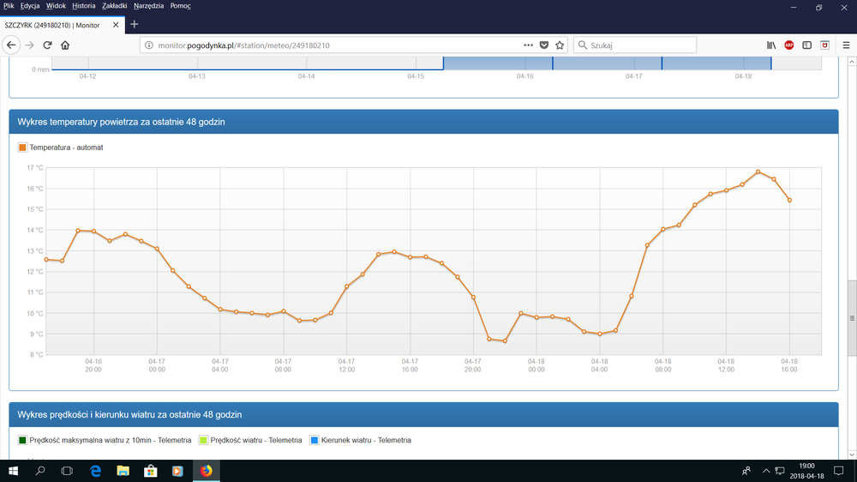
Task: Open the Widok menu
Action: [x=56, y=5]
